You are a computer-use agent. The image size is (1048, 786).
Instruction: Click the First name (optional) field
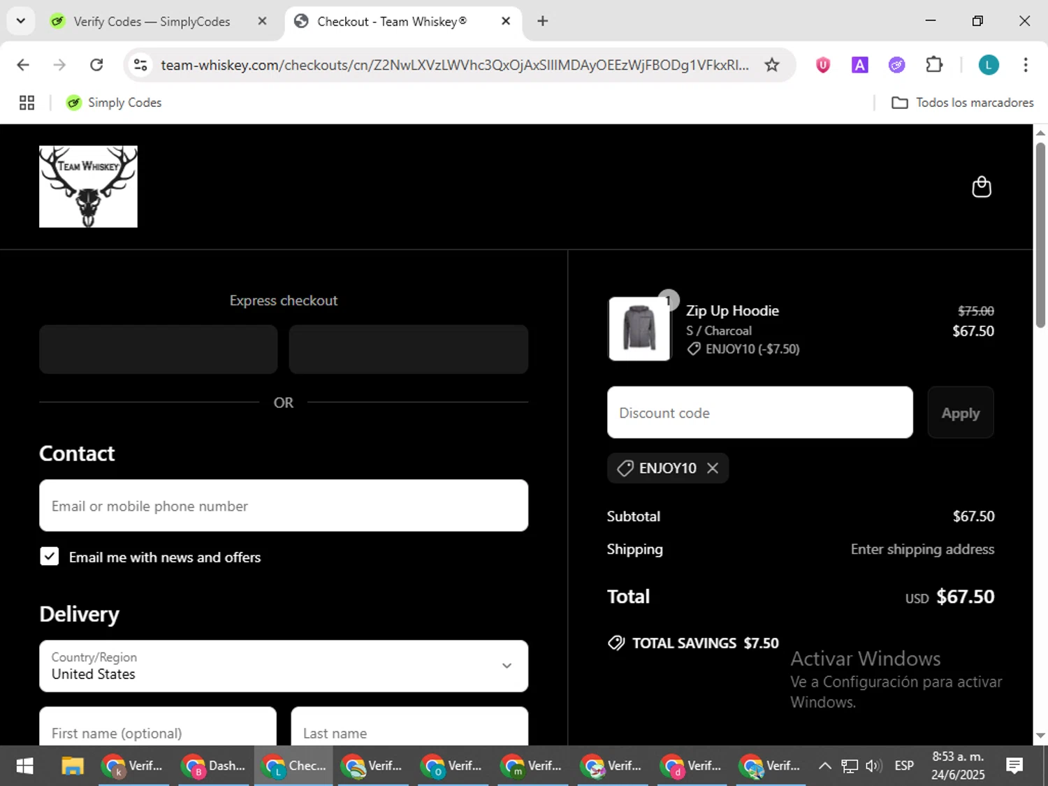[x=158, y=727]
